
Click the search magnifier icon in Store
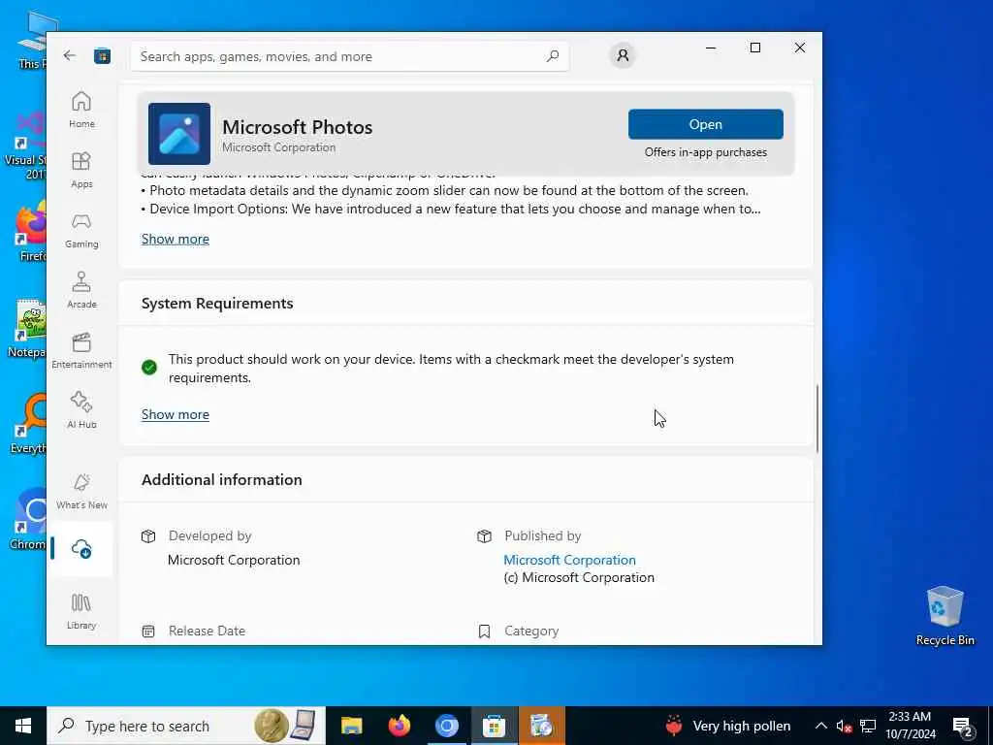(x=552, y=56)
